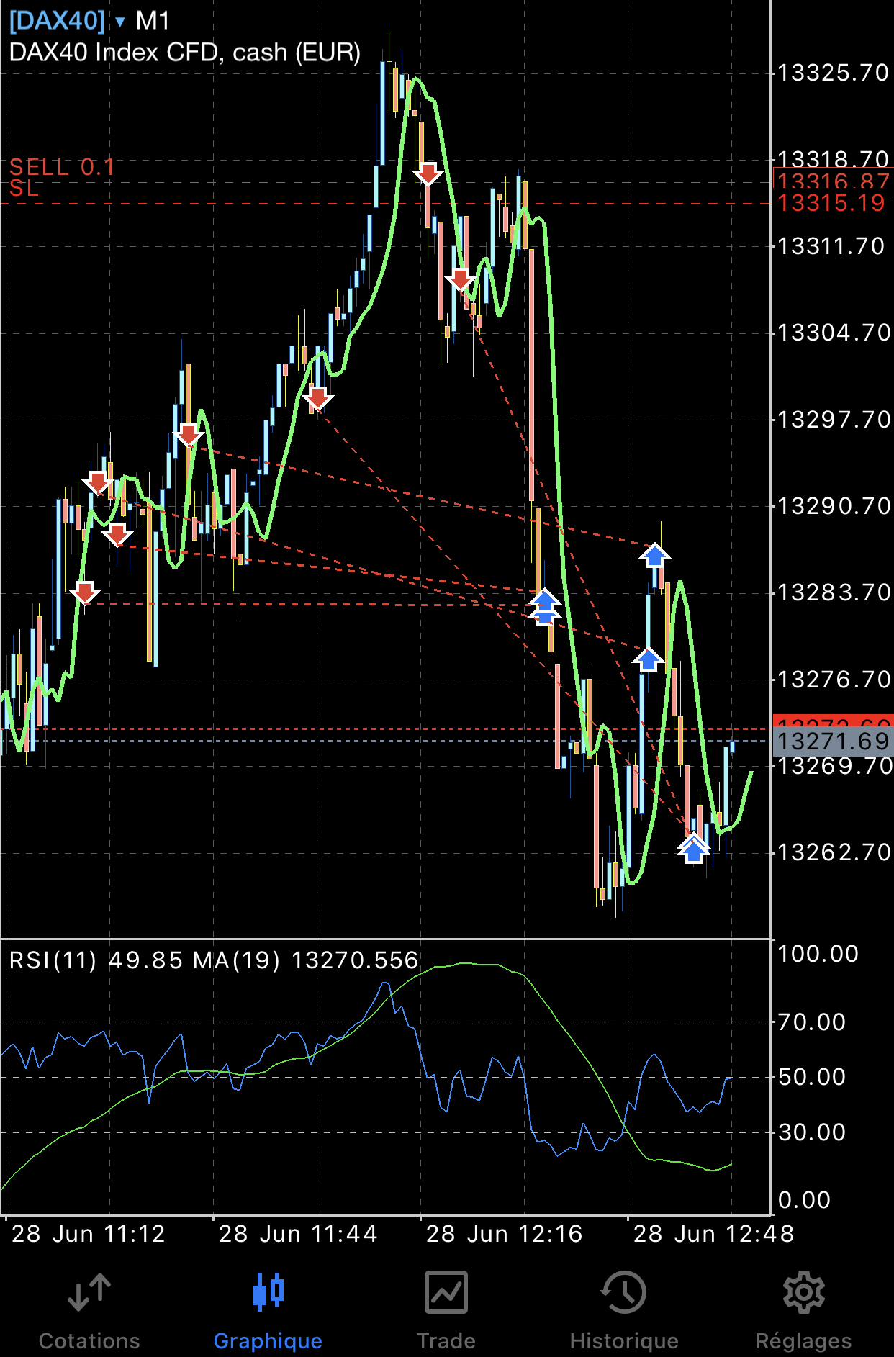Tap the RSI 70.00 level label

click(812, 1022)
